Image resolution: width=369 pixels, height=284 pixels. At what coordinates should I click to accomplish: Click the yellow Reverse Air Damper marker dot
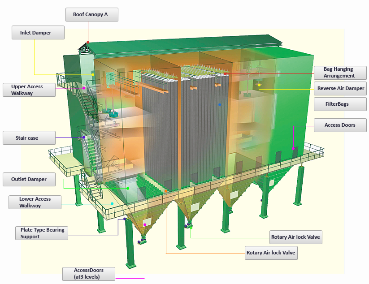click(259, 85)
